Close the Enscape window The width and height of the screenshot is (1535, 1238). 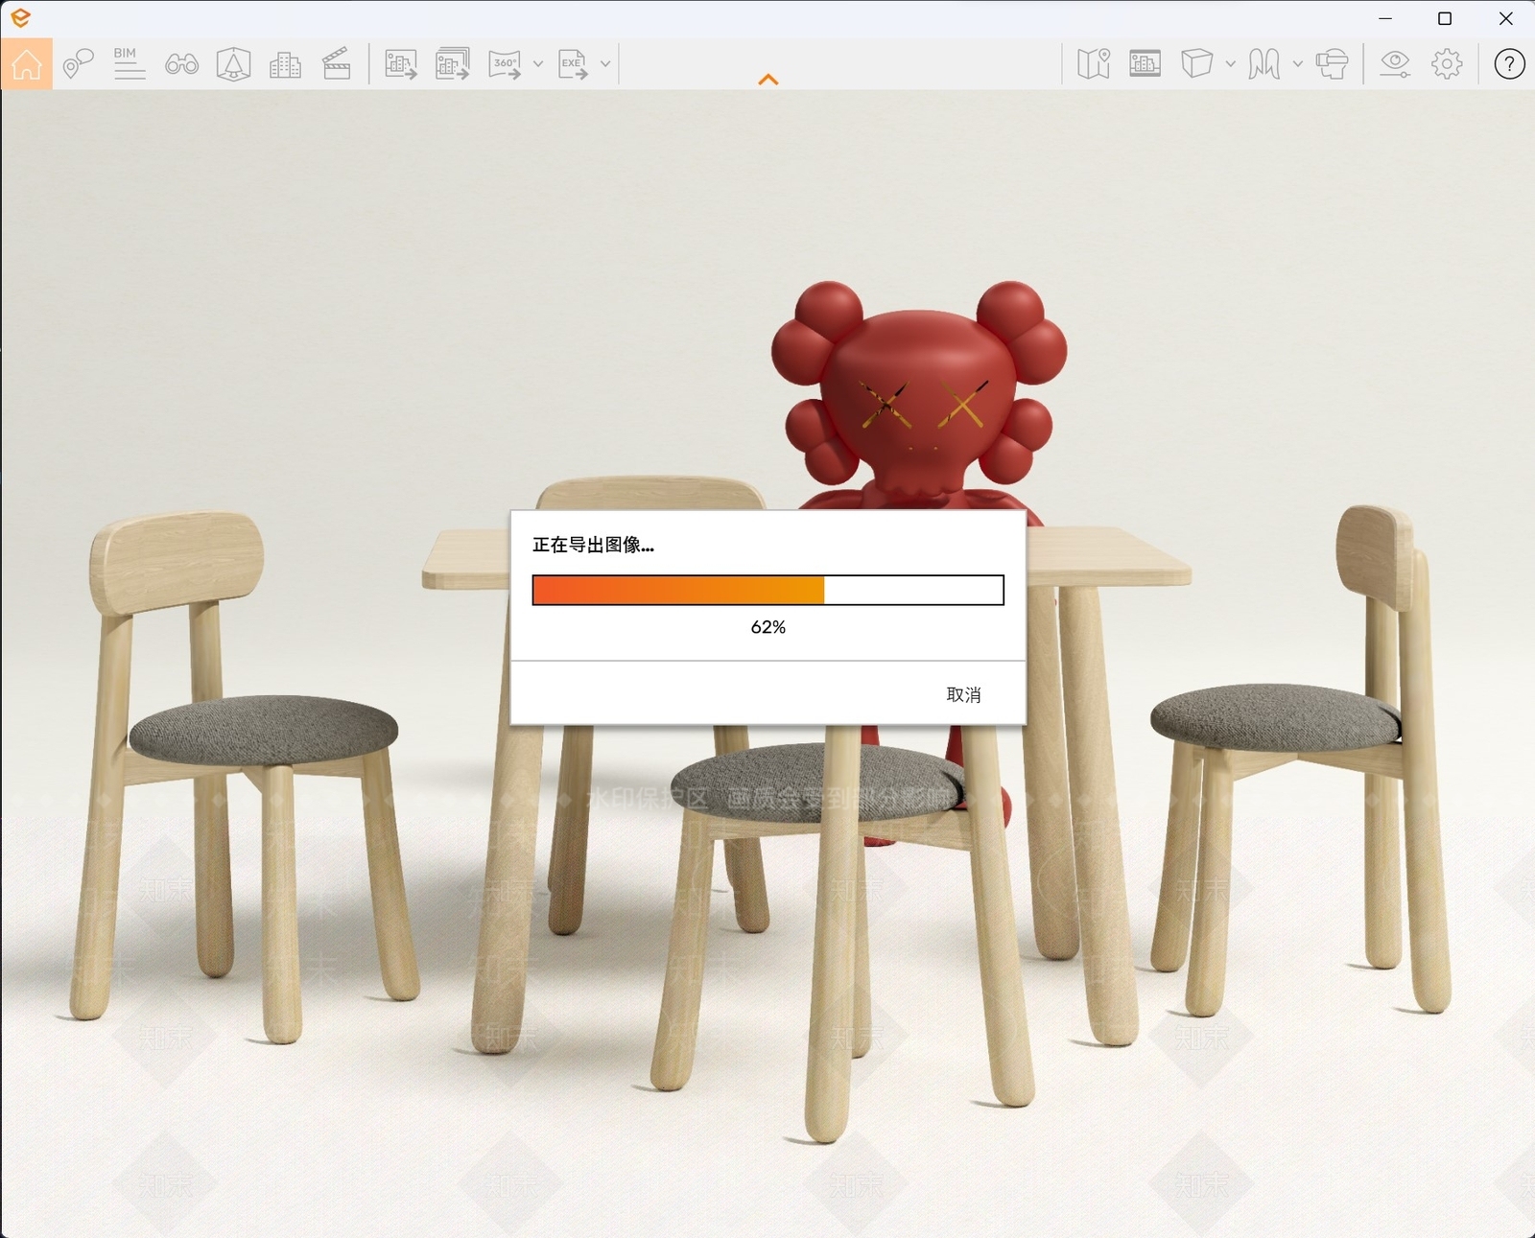(x=1505, y=18)
